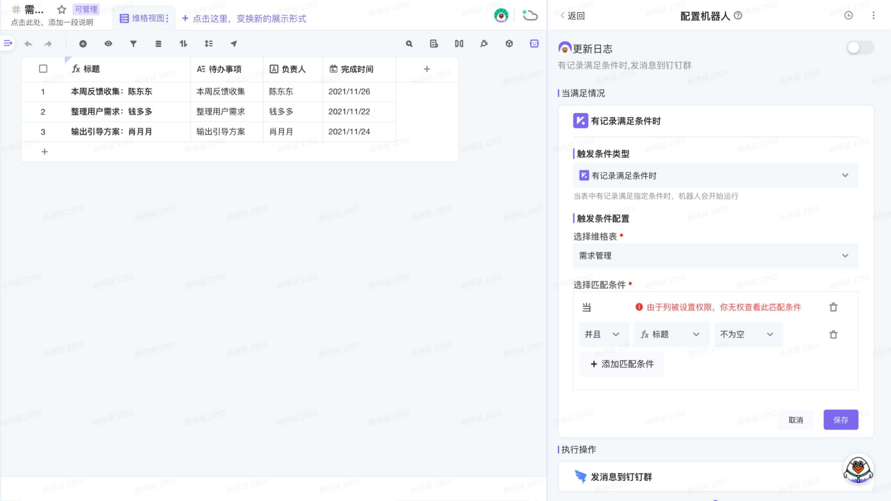Image resolution: width=891 pixels, height=501 pixels.
Task: Star the datasheet as favorite
Action: (62, 9)
